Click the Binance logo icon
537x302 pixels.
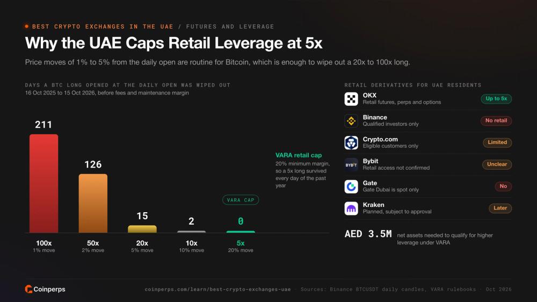(351, 121)
